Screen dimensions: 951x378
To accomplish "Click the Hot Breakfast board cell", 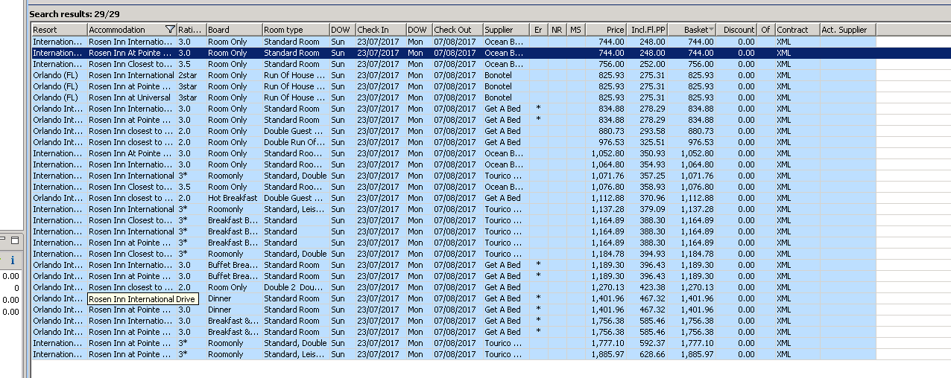I will 234,198.
